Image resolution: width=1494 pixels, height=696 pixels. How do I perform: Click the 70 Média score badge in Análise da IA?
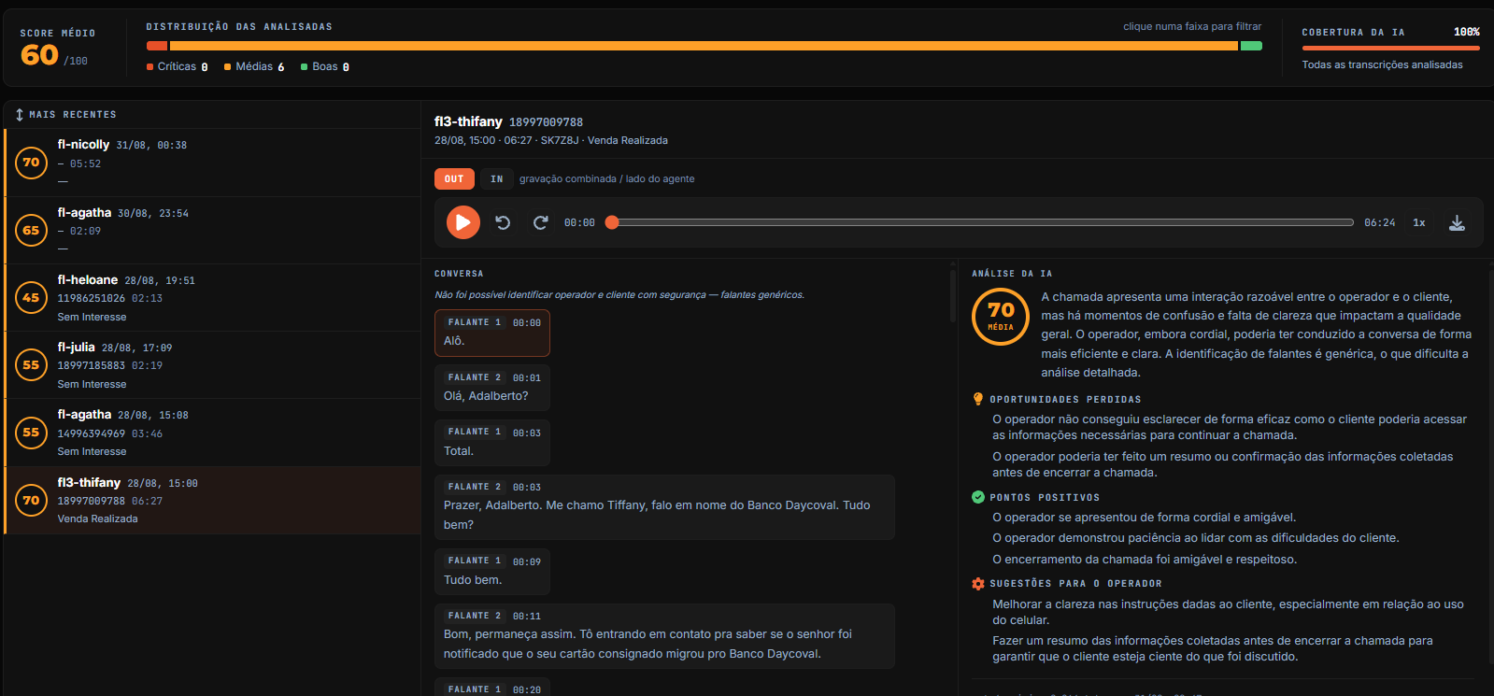(x=1001, y=317)
